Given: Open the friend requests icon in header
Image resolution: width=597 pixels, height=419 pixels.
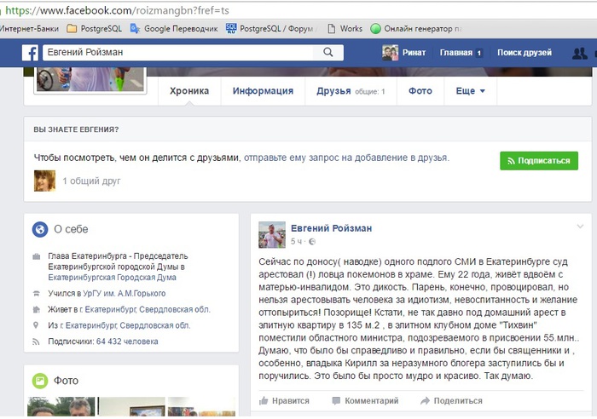Looking at the screenshot, I should (x=579, y=53).
